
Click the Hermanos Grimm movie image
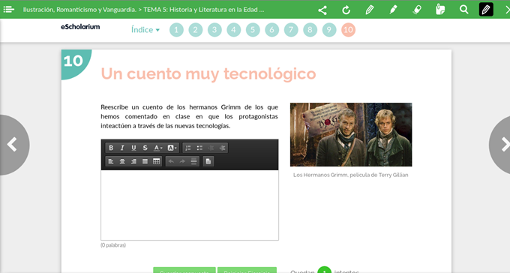tap(351, 135)
